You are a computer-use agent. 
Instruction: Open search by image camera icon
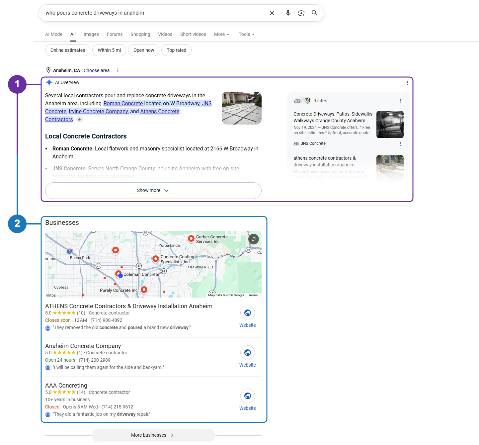(301, 13)
